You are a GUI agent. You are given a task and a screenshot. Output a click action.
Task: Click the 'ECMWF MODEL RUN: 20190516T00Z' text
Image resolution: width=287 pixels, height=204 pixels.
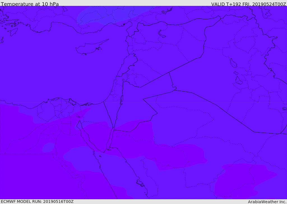click(x=37, y=201)
